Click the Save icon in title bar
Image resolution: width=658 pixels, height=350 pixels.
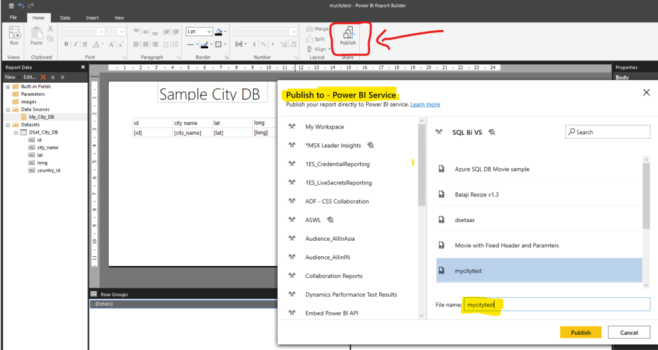[x=11, y=6]
